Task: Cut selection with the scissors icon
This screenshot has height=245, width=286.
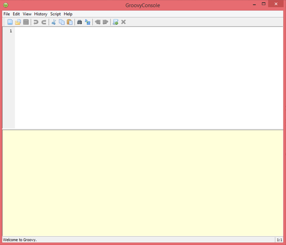Action: coord(54,22)
